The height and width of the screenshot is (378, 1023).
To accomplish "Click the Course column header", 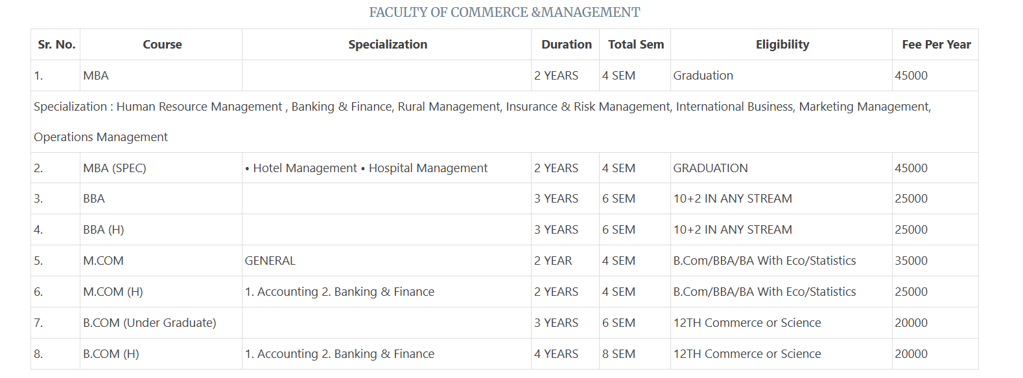I will coord(162,45).
